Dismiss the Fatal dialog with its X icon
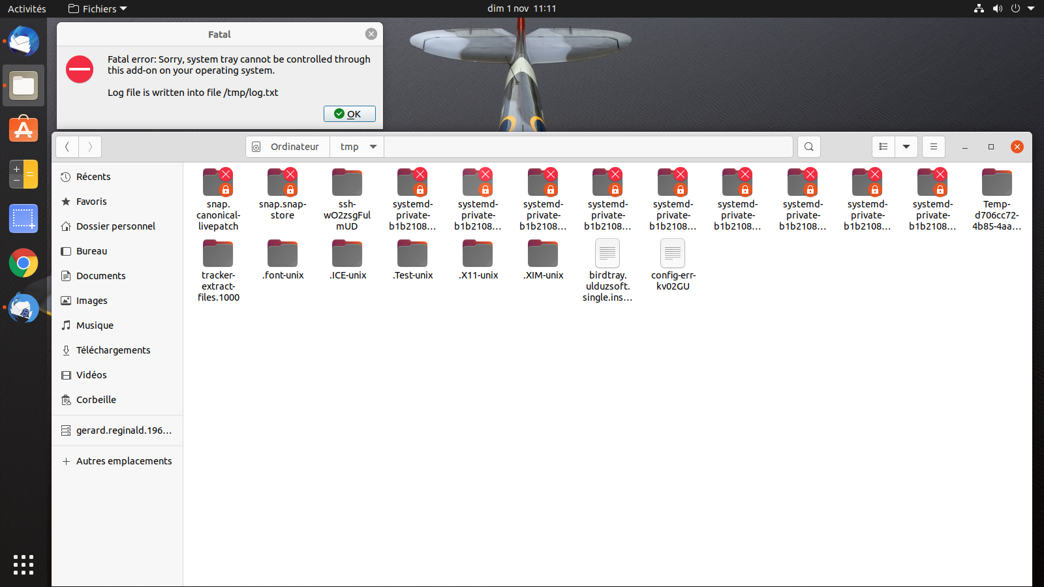The width and height of the screenshot is (1044, 587). coord(371,34)
